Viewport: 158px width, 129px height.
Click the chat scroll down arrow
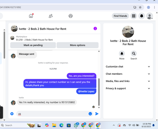tap(99, 108)
